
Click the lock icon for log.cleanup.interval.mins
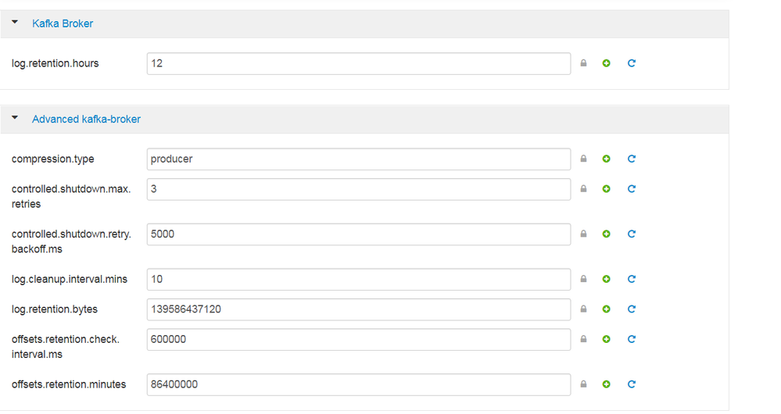(583, 279)
